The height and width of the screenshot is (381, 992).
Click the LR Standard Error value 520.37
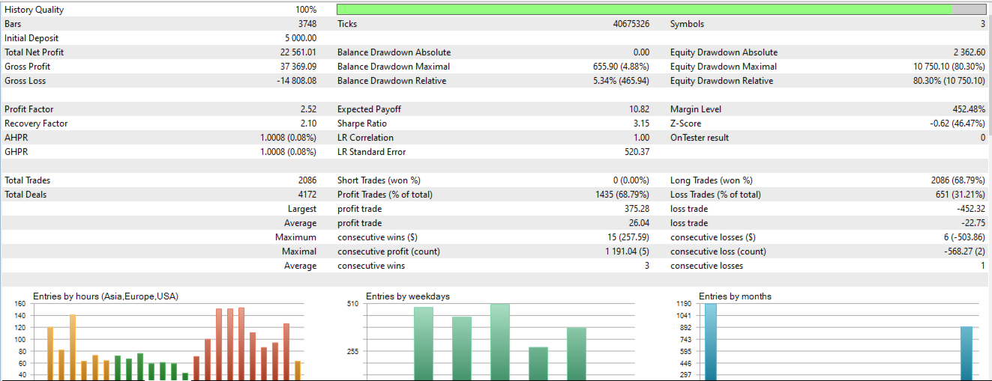click(x=634, y=152)
